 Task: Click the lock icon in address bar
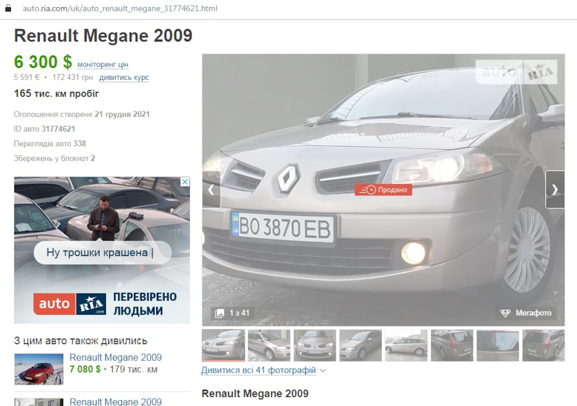click(x=8, y=8)
